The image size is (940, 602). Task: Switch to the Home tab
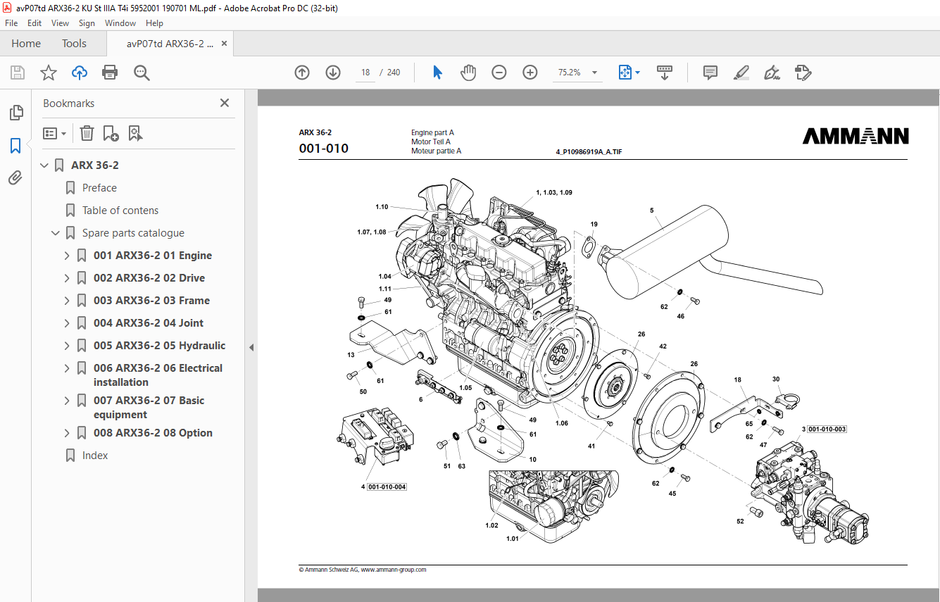(26, 44)
